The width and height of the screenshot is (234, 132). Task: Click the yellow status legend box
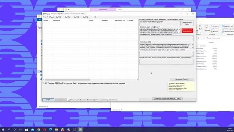tap(181, 87)
